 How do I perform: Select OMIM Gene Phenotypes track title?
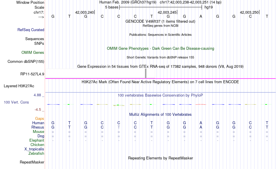(x=160, y=49)
